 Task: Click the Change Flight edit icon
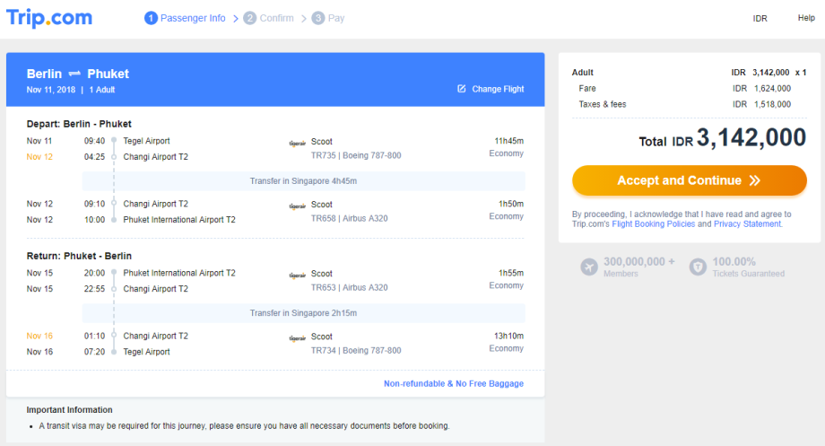click(462, 89)
